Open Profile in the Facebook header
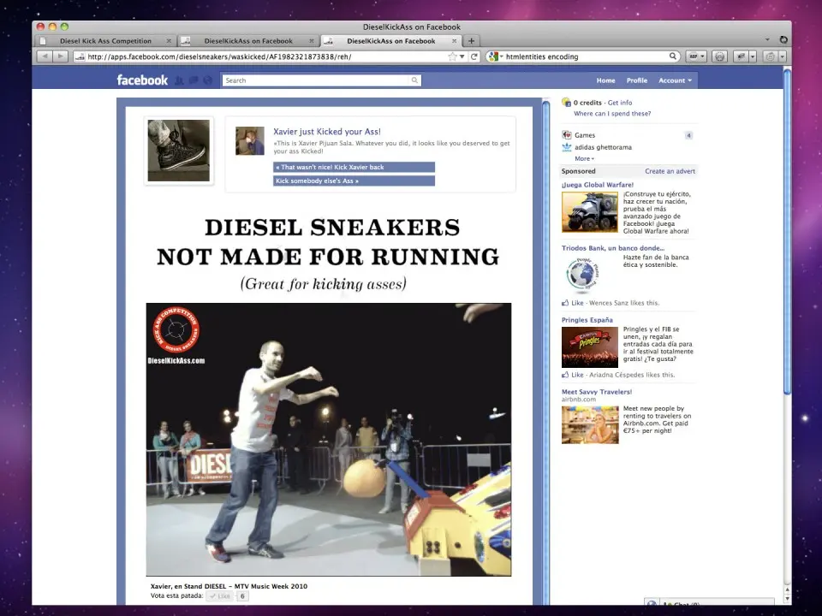This screenshot has height=616, width=822. pos(637,80)
